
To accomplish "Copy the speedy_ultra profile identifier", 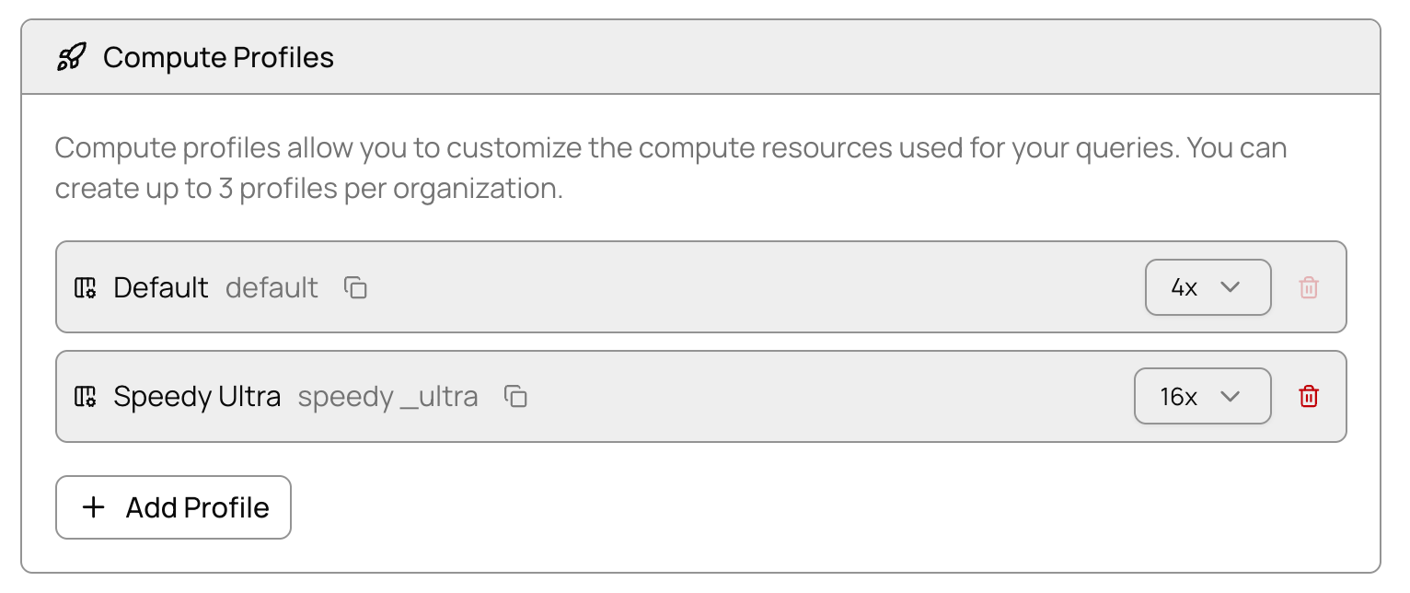I will (x=515, y=397).
